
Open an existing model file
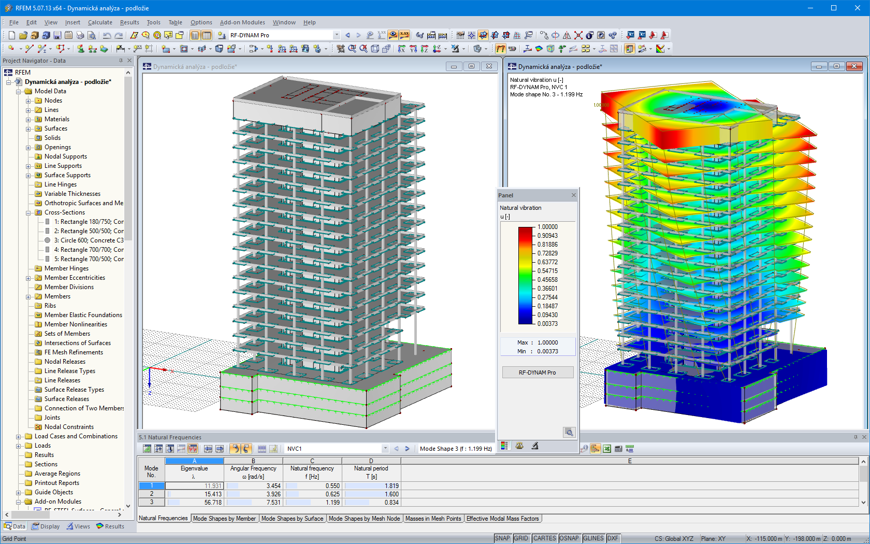click(23, 35)
